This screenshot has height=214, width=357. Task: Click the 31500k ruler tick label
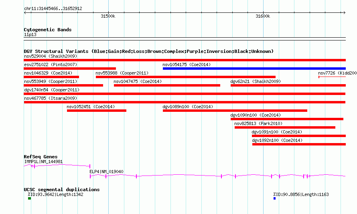click(108, 16)
